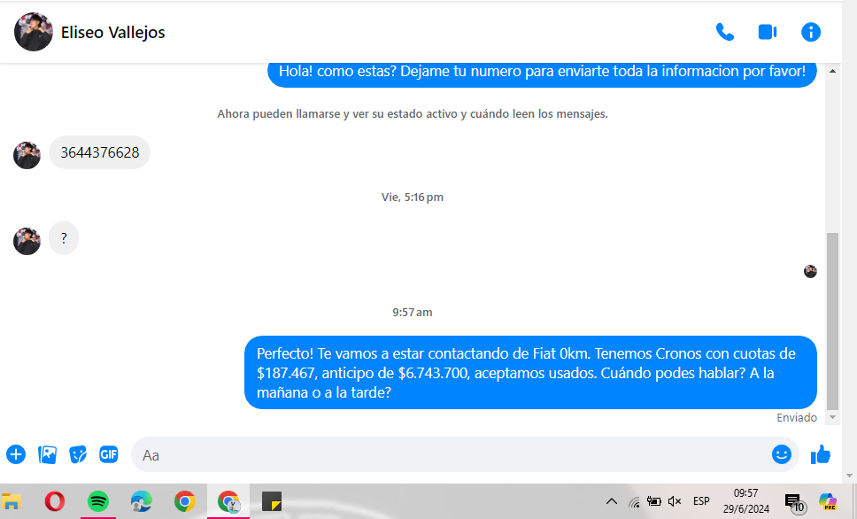Screen dimensions: 857x519
Task: Show hidden system tray icons
Action: [612, 501]
